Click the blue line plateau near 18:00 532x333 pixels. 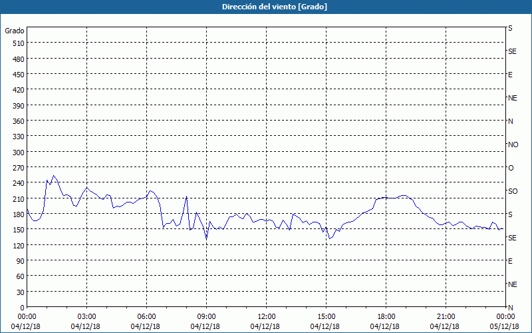pos(387,197)
